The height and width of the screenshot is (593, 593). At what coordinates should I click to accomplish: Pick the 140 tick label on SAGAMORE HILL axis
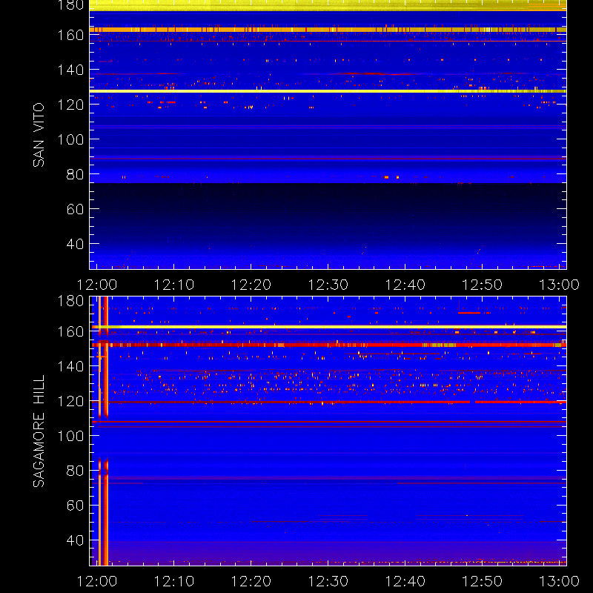click(70, 366)
